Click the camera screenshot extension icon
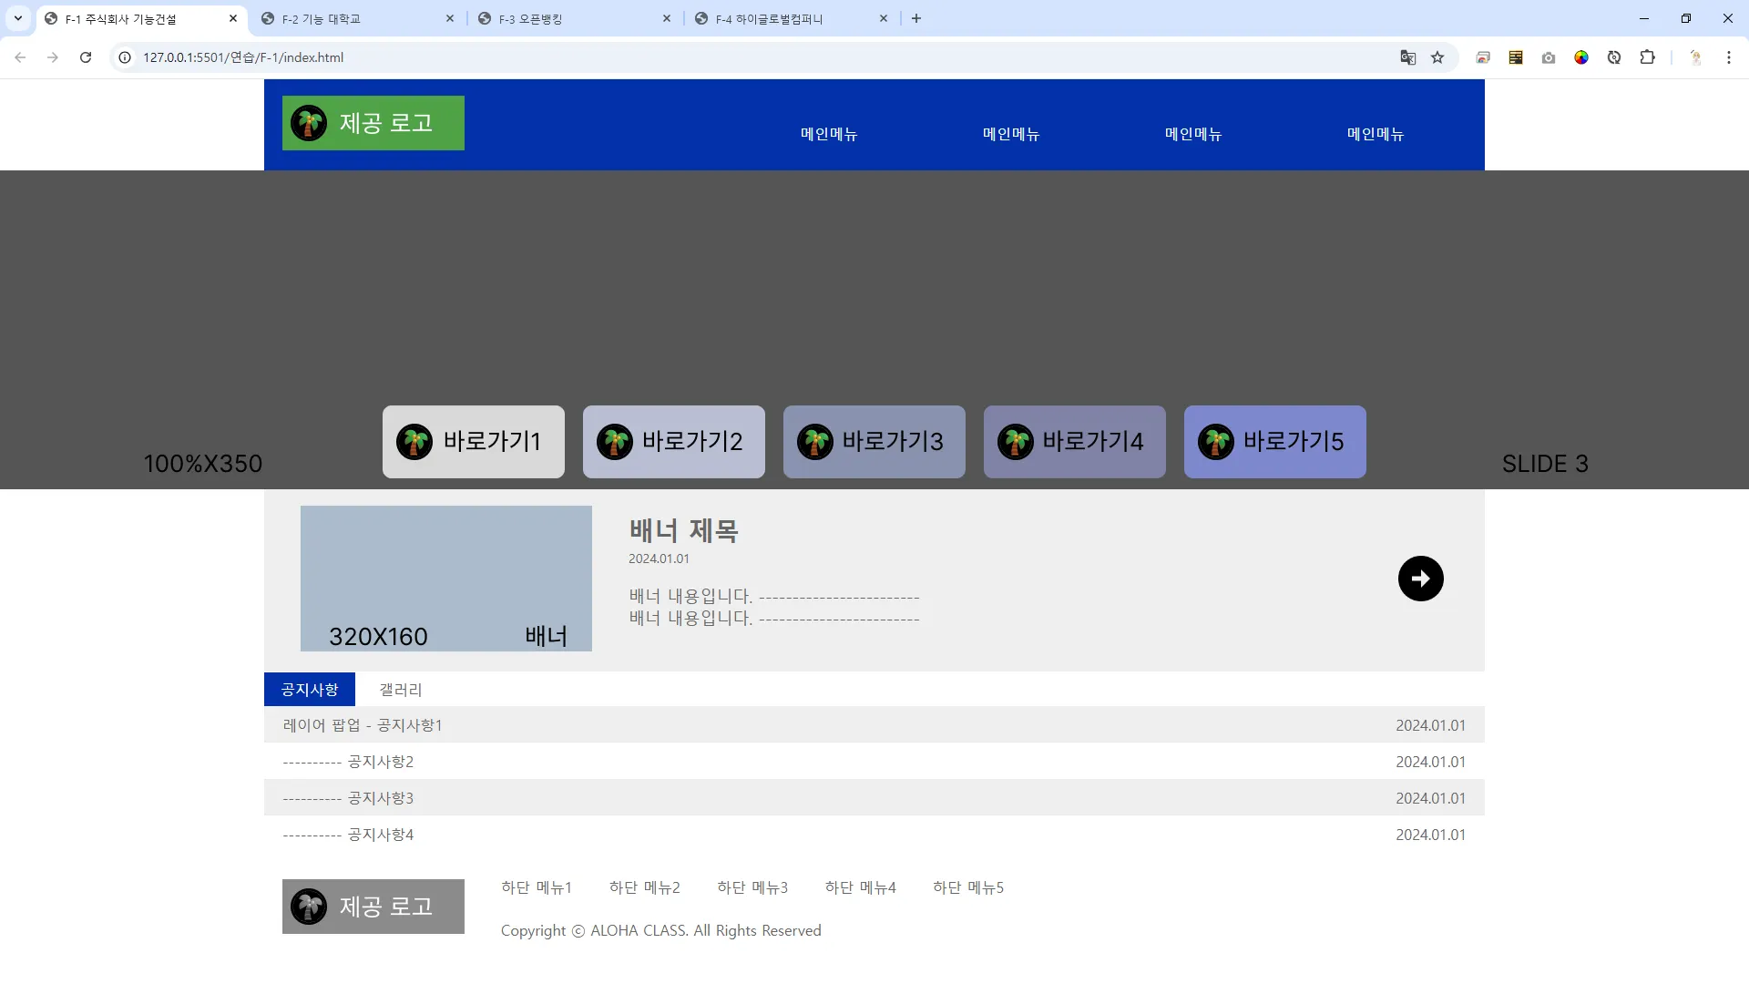Image resolution: width=1749 pixels, height=984 pixels. [1549, 57]
